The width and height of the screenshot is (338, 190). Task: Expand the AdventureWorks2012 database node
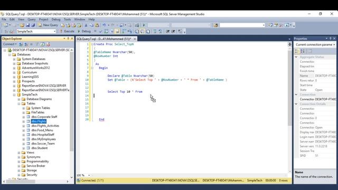pyautogui.click(x=14, y=68)
